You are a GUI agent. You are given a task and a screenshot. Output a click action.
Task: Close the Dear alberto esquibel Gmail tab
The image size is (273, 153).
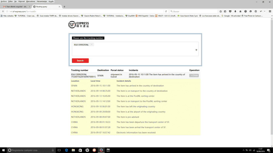29,7
